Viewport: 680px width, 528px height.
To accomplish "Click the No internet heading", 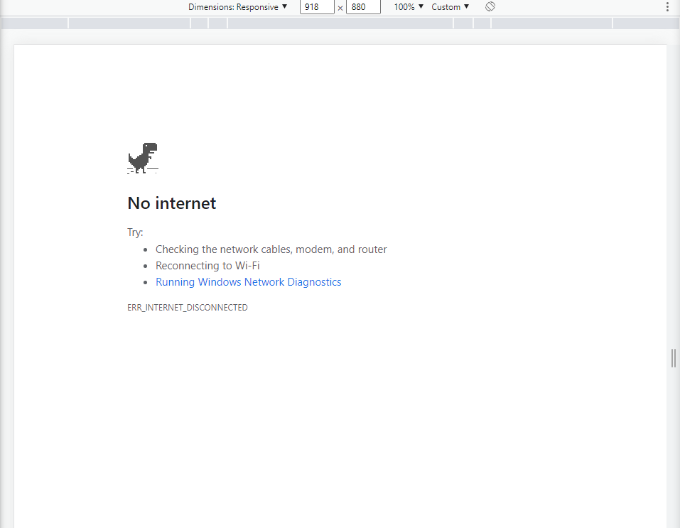I will 172,203.
